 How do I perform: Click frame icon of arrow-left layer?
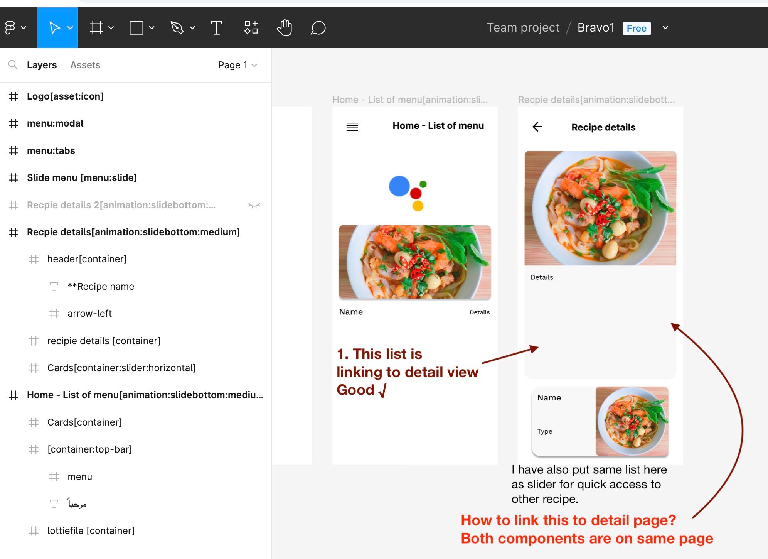54,314
